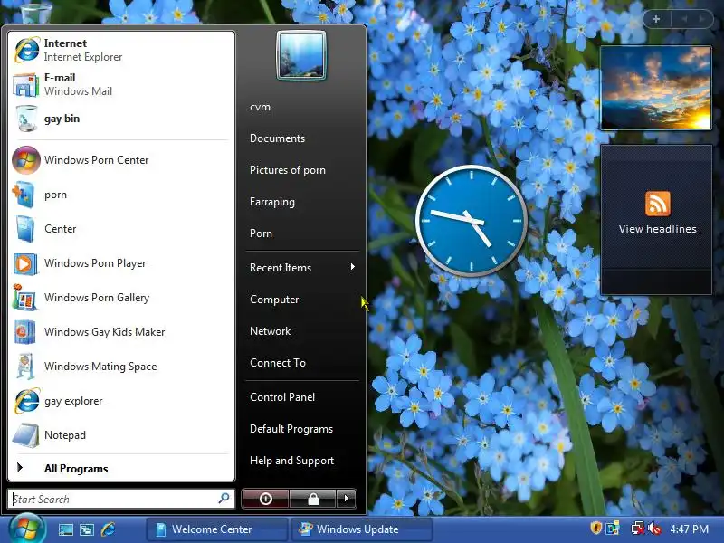Screen dimensions: 724x543
Task: Click Show Desktop in Quick Launch
Action: [x=65, y=529]
